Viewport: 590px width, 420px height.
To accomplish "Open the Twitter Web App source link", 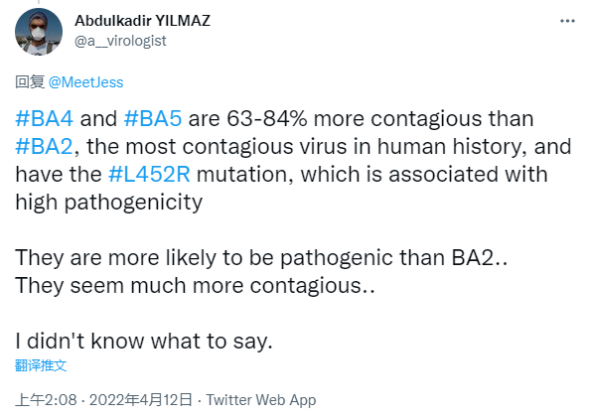I will point(261,400).
